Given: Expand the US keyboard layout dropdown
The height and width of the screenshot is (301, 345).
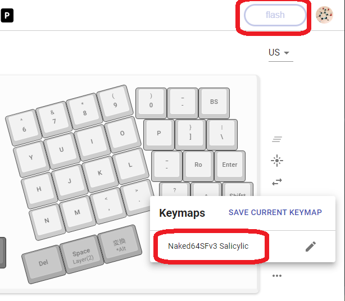Looking at the screenshot, I should 281,53.
